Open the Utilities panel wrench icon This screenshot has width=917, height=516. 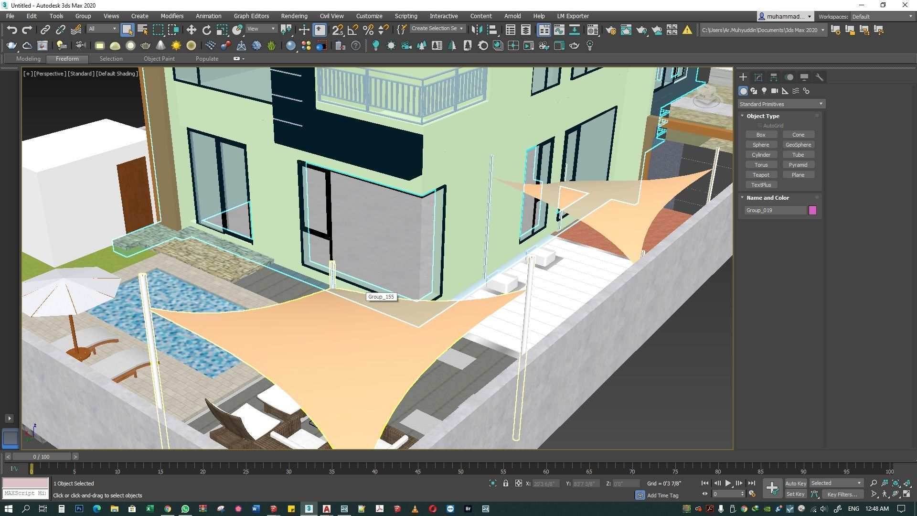pos(819,77)
